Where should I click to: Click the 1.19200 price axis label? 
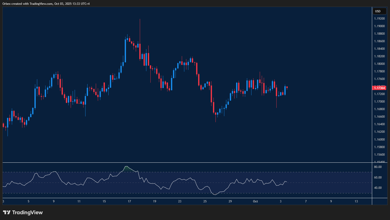pos(379,19)
